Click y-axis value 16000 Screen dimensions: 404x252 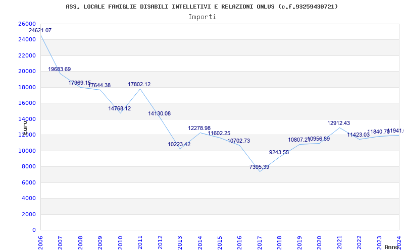click(27, 103)
